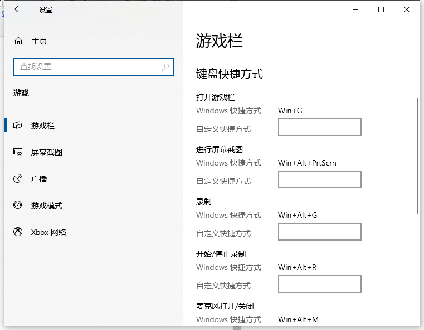Select the 游戏模式 text label in the sidebar

(47, 206)
